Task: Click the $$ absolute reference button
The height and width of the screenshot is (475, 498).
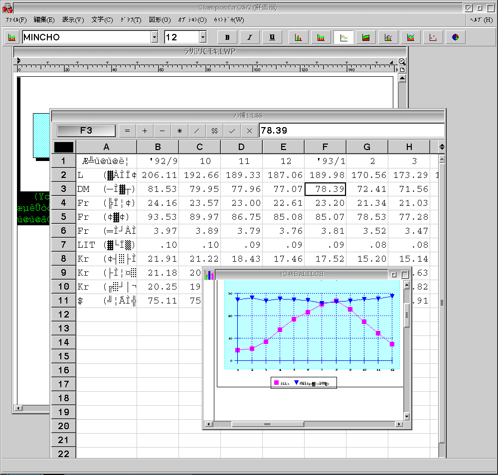Action: click(x=214, y=131)
